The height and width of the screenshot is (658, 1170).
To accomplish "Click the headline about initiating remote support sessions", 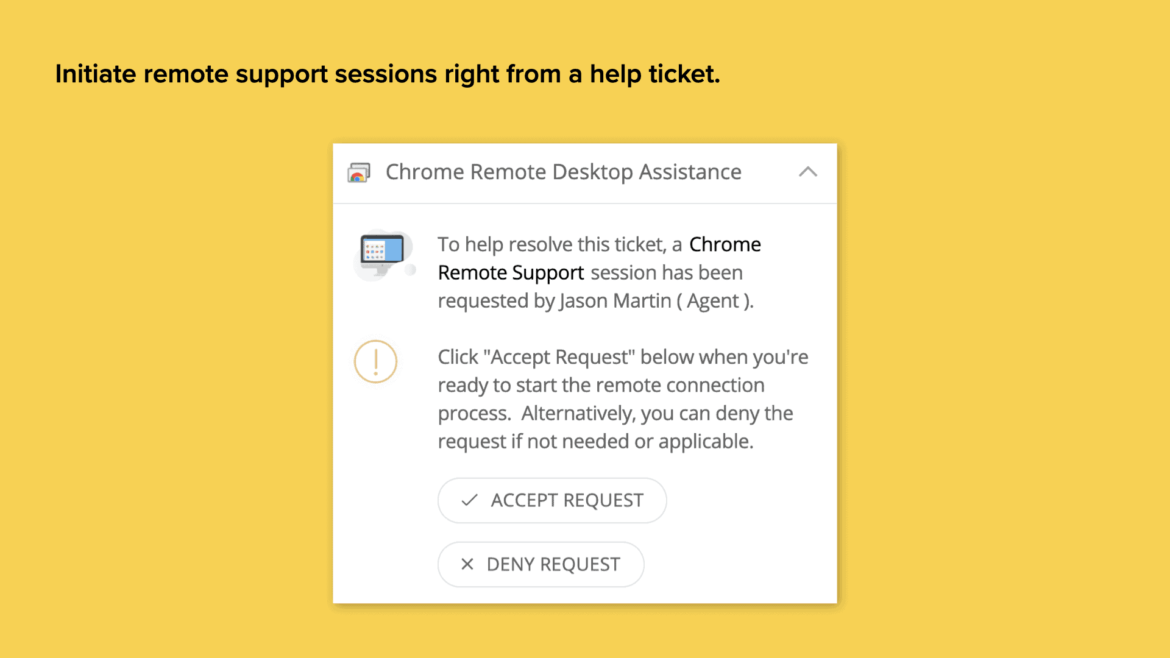I will pos(388,74).
